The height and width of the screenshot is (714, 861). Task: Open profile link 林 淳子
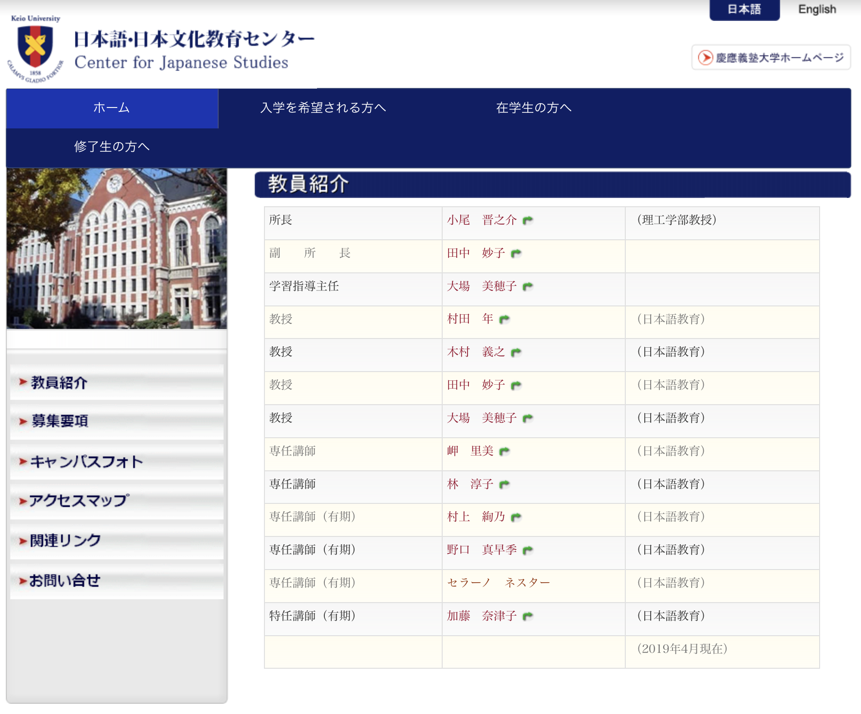pos(470,484)
